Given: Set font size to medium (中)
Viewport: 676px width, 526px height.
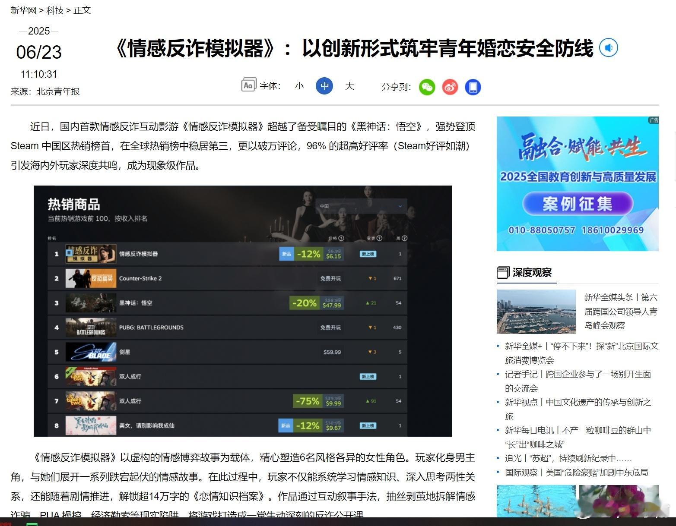Looking at the screenshot, I should point(324,86).
